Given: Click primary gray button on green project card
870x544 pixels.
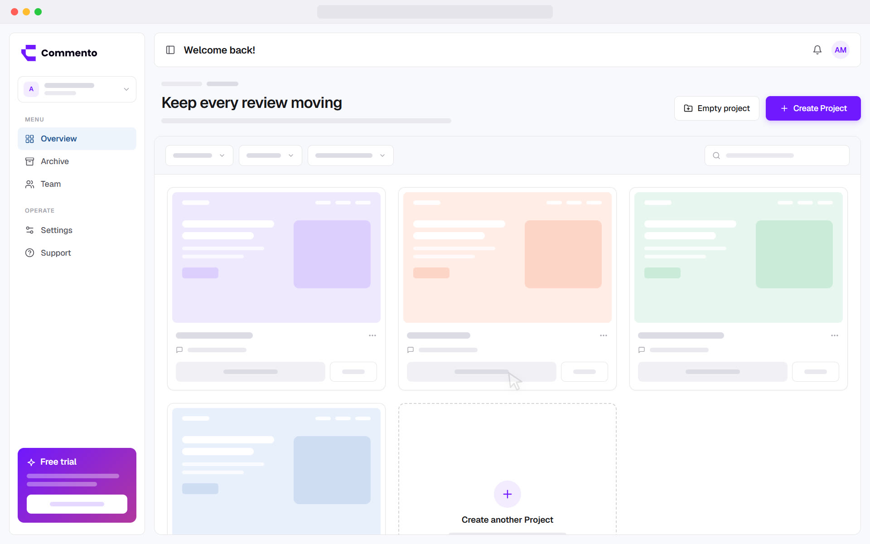Looking at the screenshot, I should 713,372.
